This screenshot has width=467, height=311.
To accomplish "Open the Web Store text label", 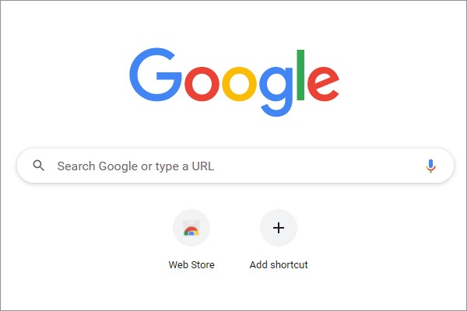I will tap(191, 265).
